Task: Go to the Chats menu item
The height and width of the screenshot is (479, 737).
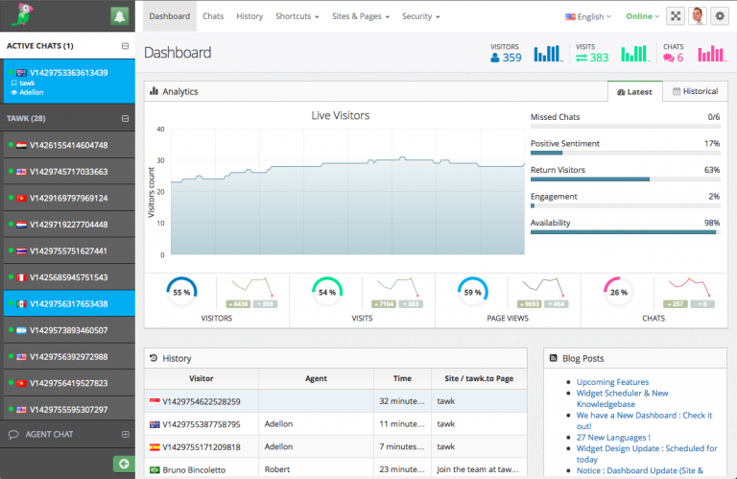Action: [x=213, y=16]
